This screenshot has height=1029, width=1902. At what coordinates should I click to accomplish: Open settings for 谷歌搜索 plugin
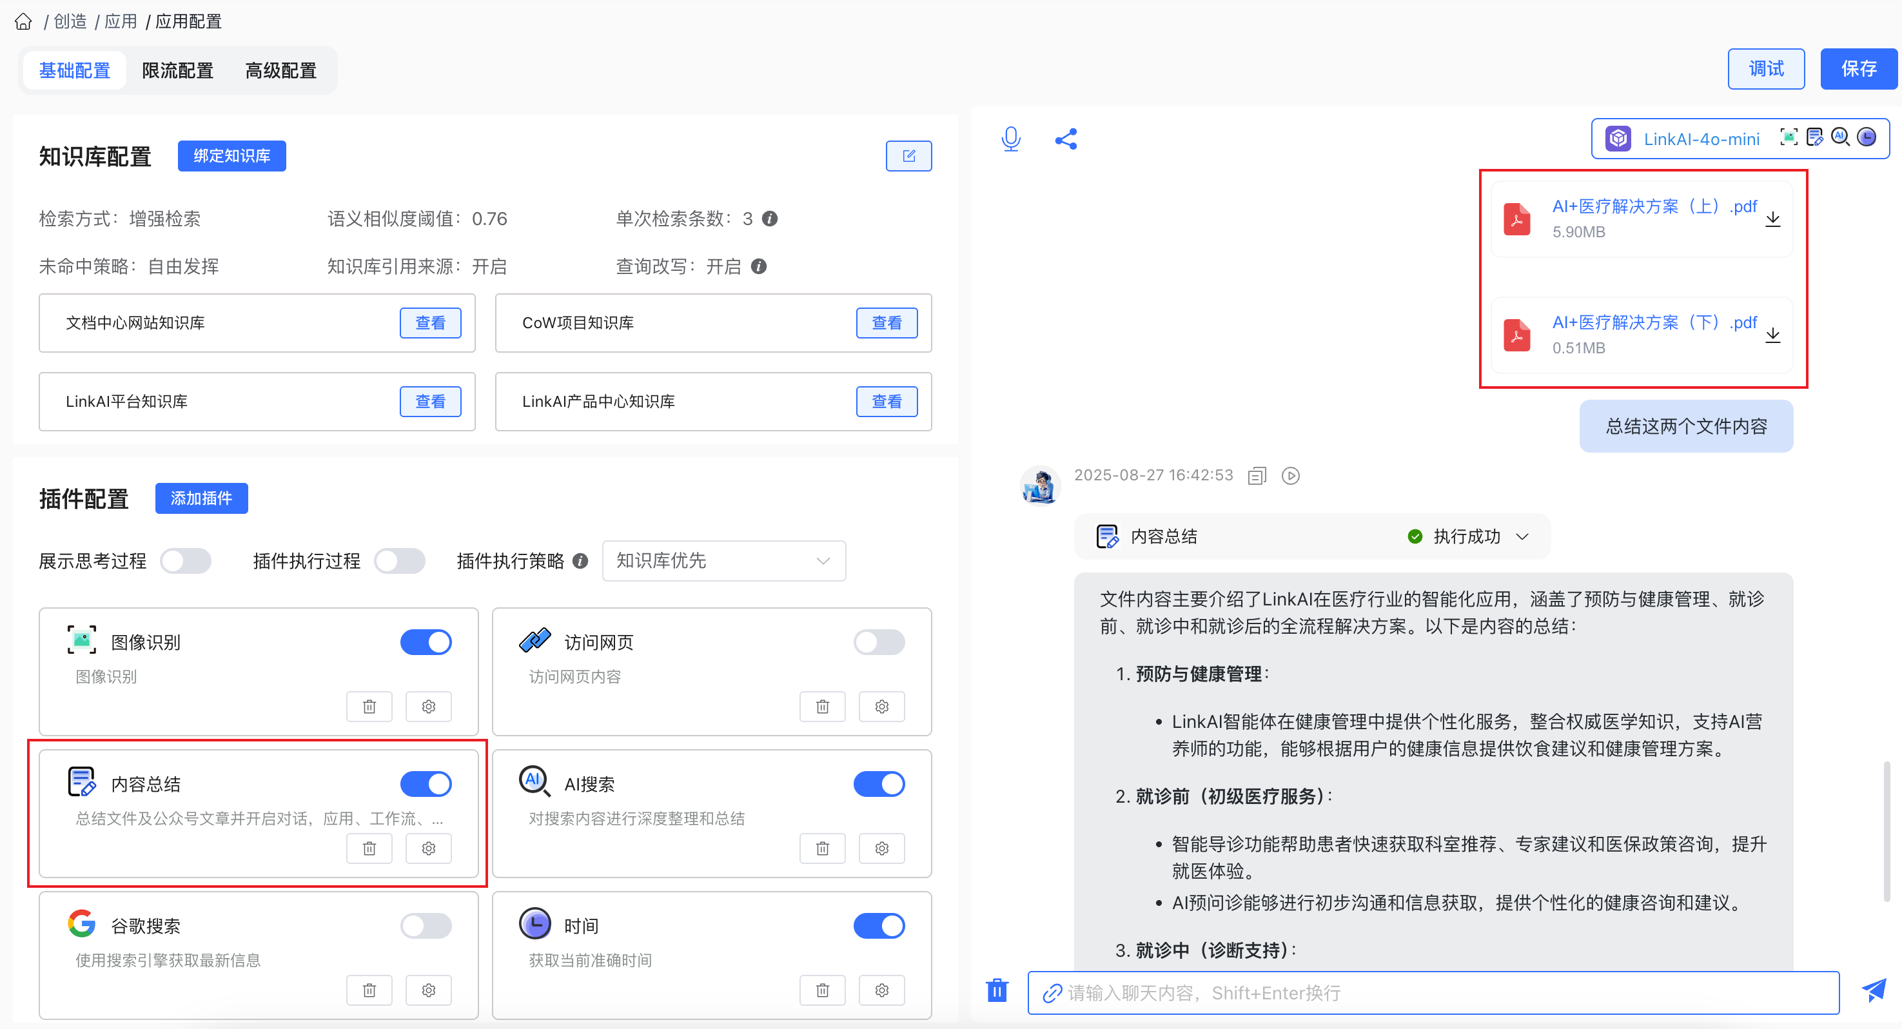point(428,990)
